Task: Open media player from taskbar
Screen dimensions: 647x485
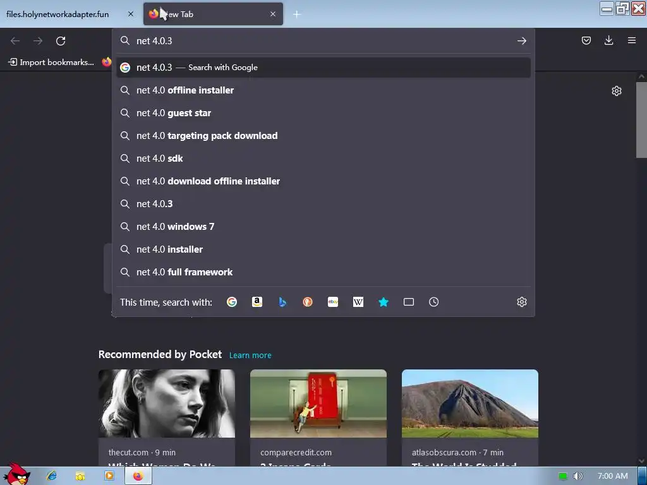Action: point(109,476)
